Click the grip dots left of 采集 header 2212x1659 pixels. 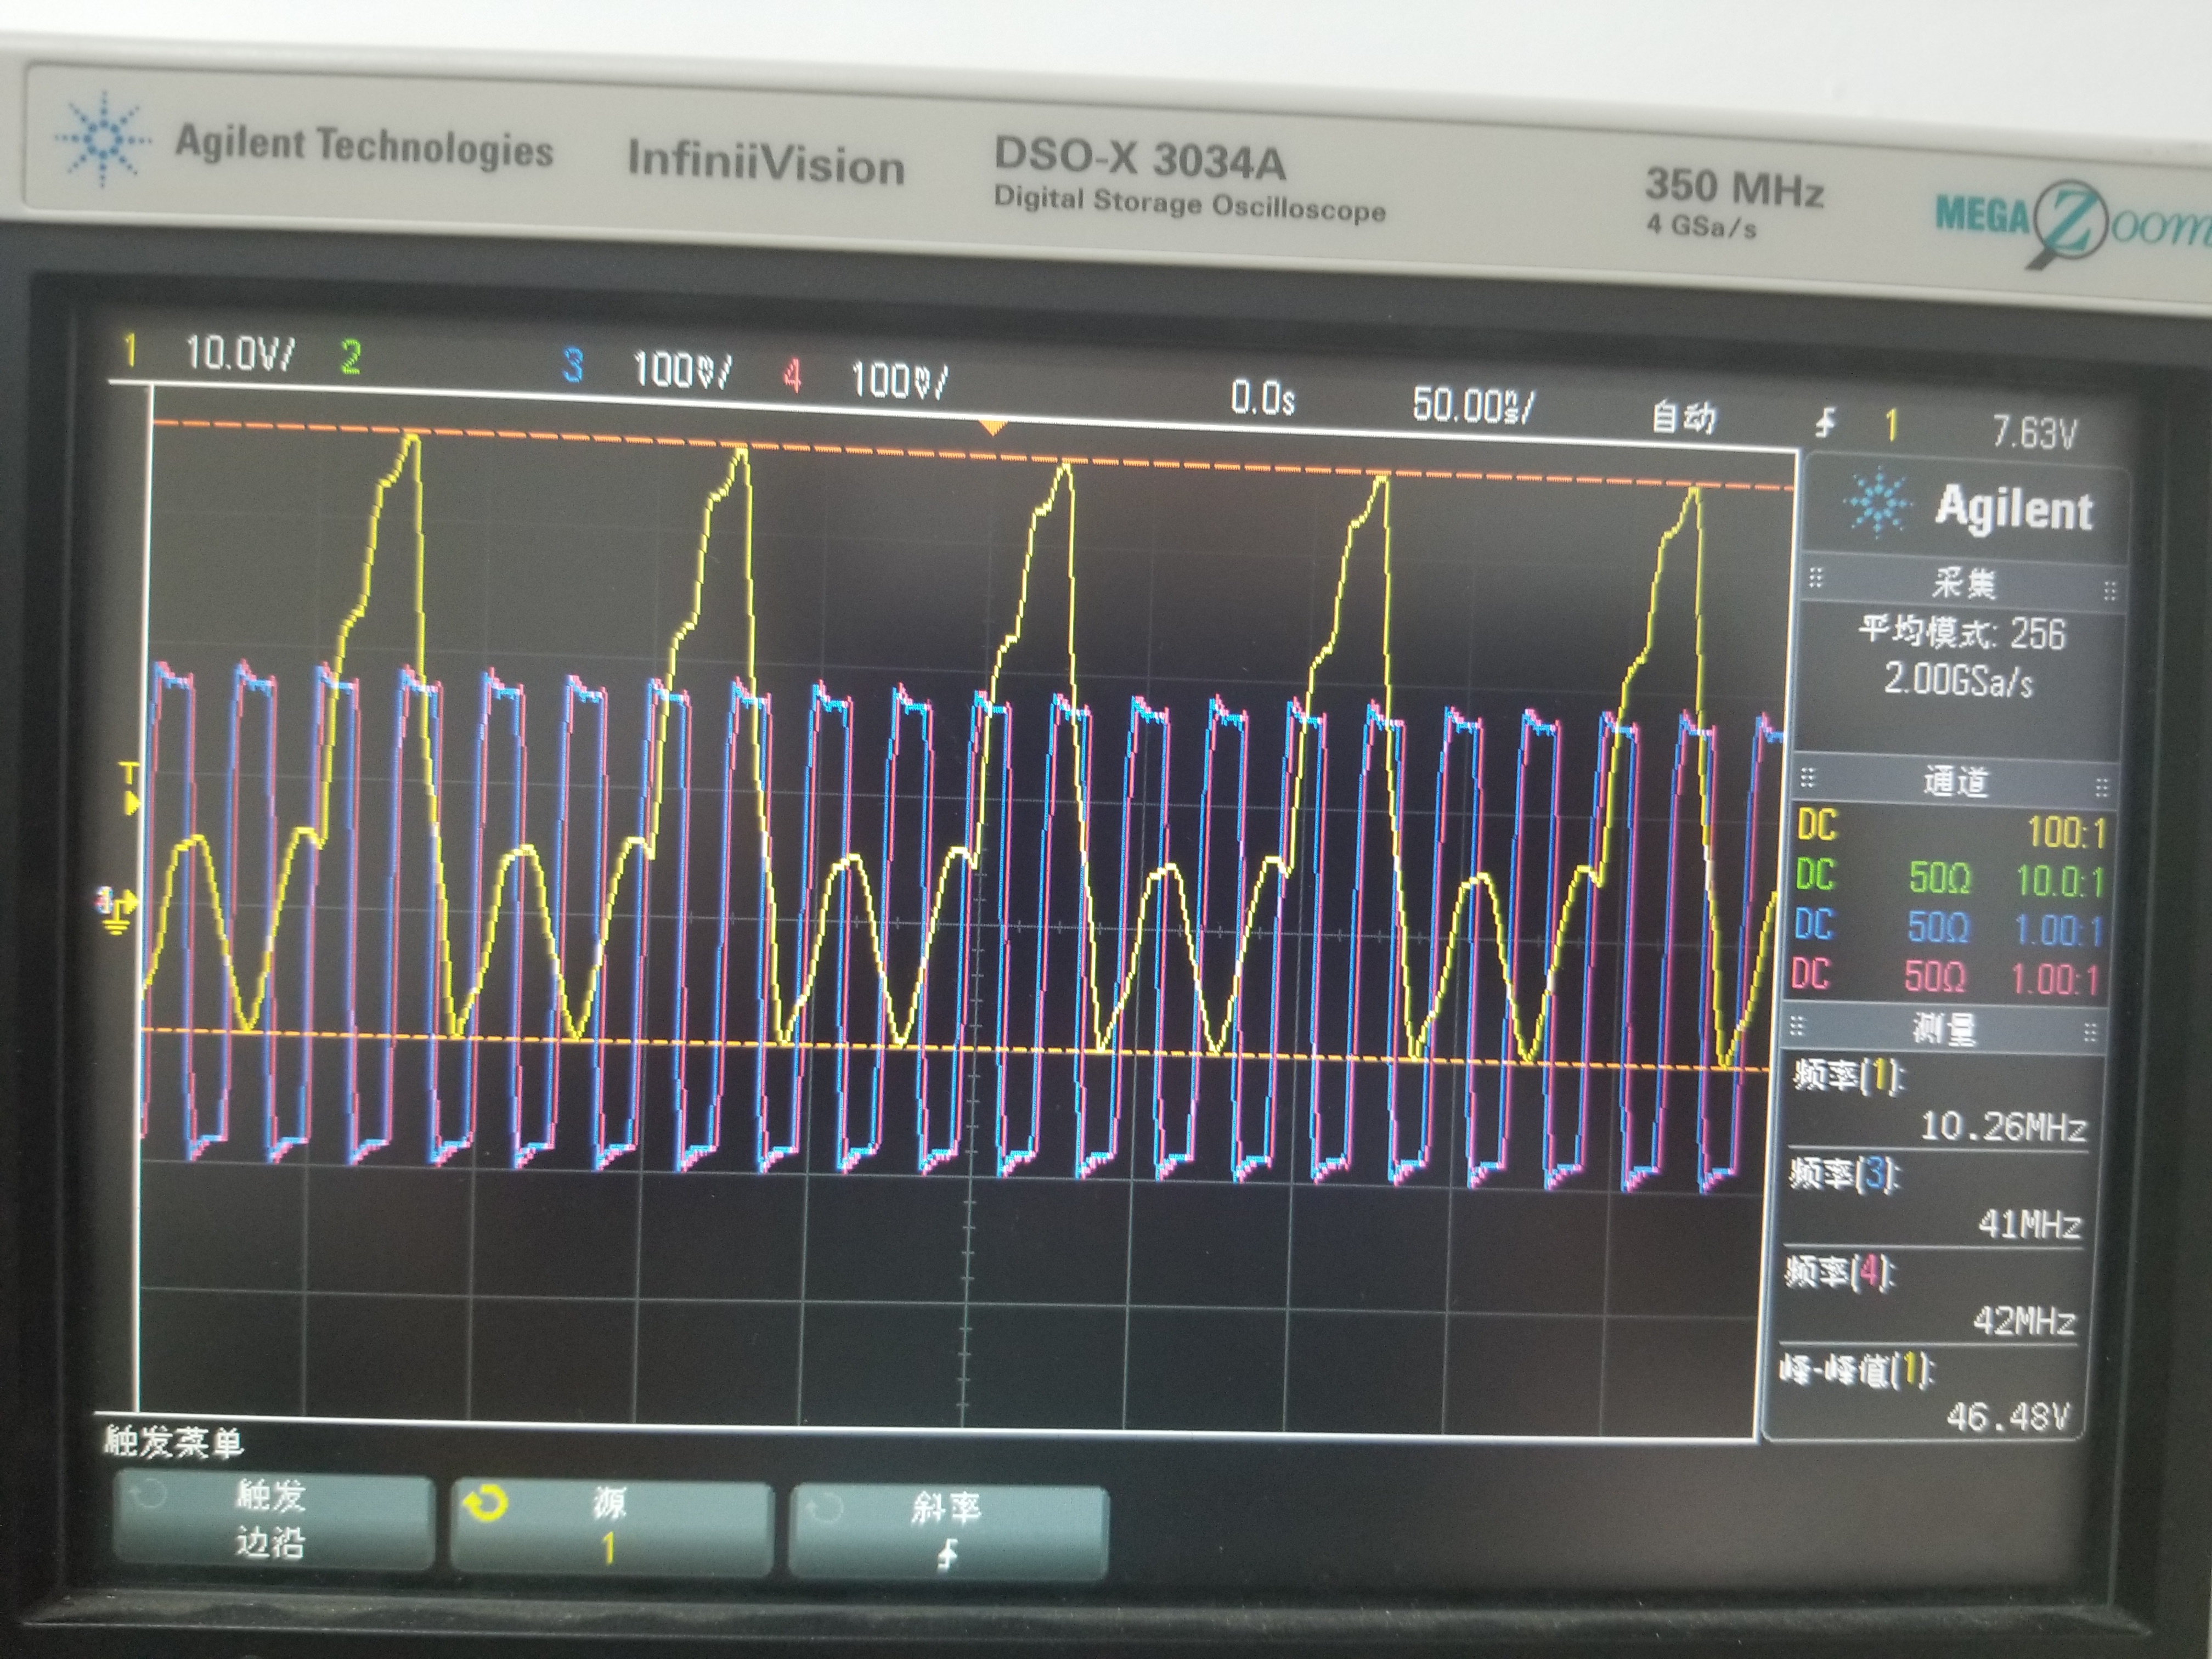(x=1817, y=577)
